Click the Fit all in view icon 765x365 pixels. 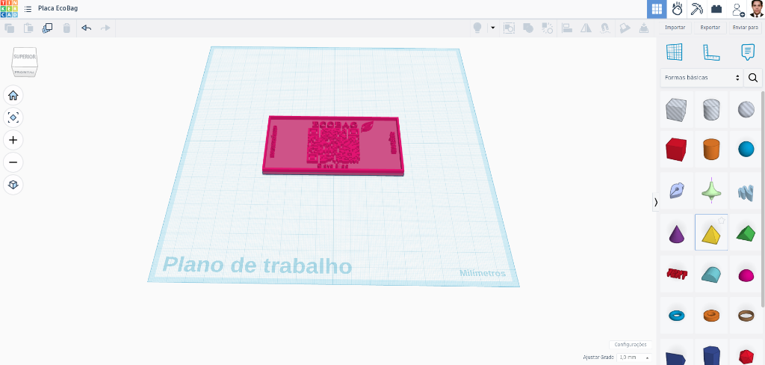pos(13,117)
